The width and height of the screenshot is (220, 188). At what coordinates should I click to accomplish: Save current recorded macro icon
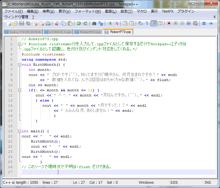[x=195, y=23]
